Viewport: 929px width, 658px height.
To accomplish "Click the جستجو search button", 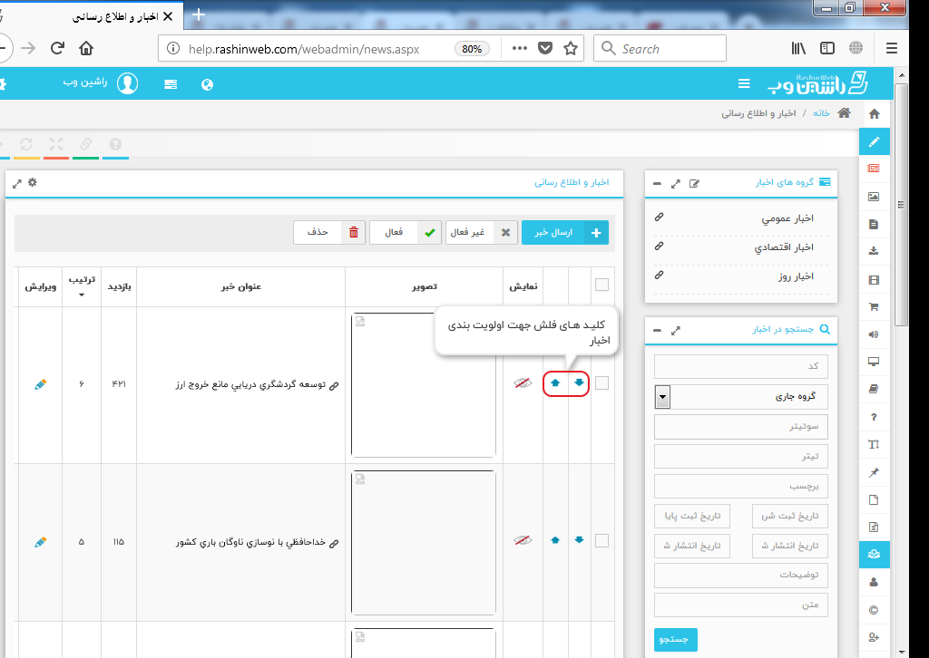I will point(676,638).
